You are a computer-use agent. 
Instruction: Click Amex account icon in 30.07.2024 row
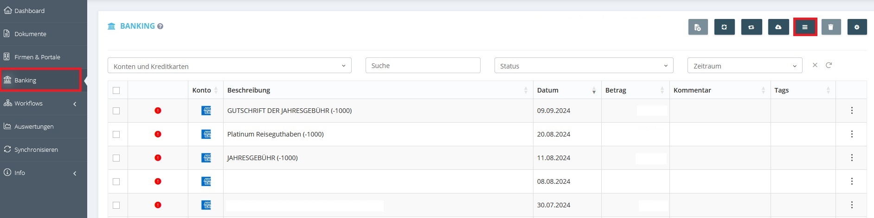206,205
